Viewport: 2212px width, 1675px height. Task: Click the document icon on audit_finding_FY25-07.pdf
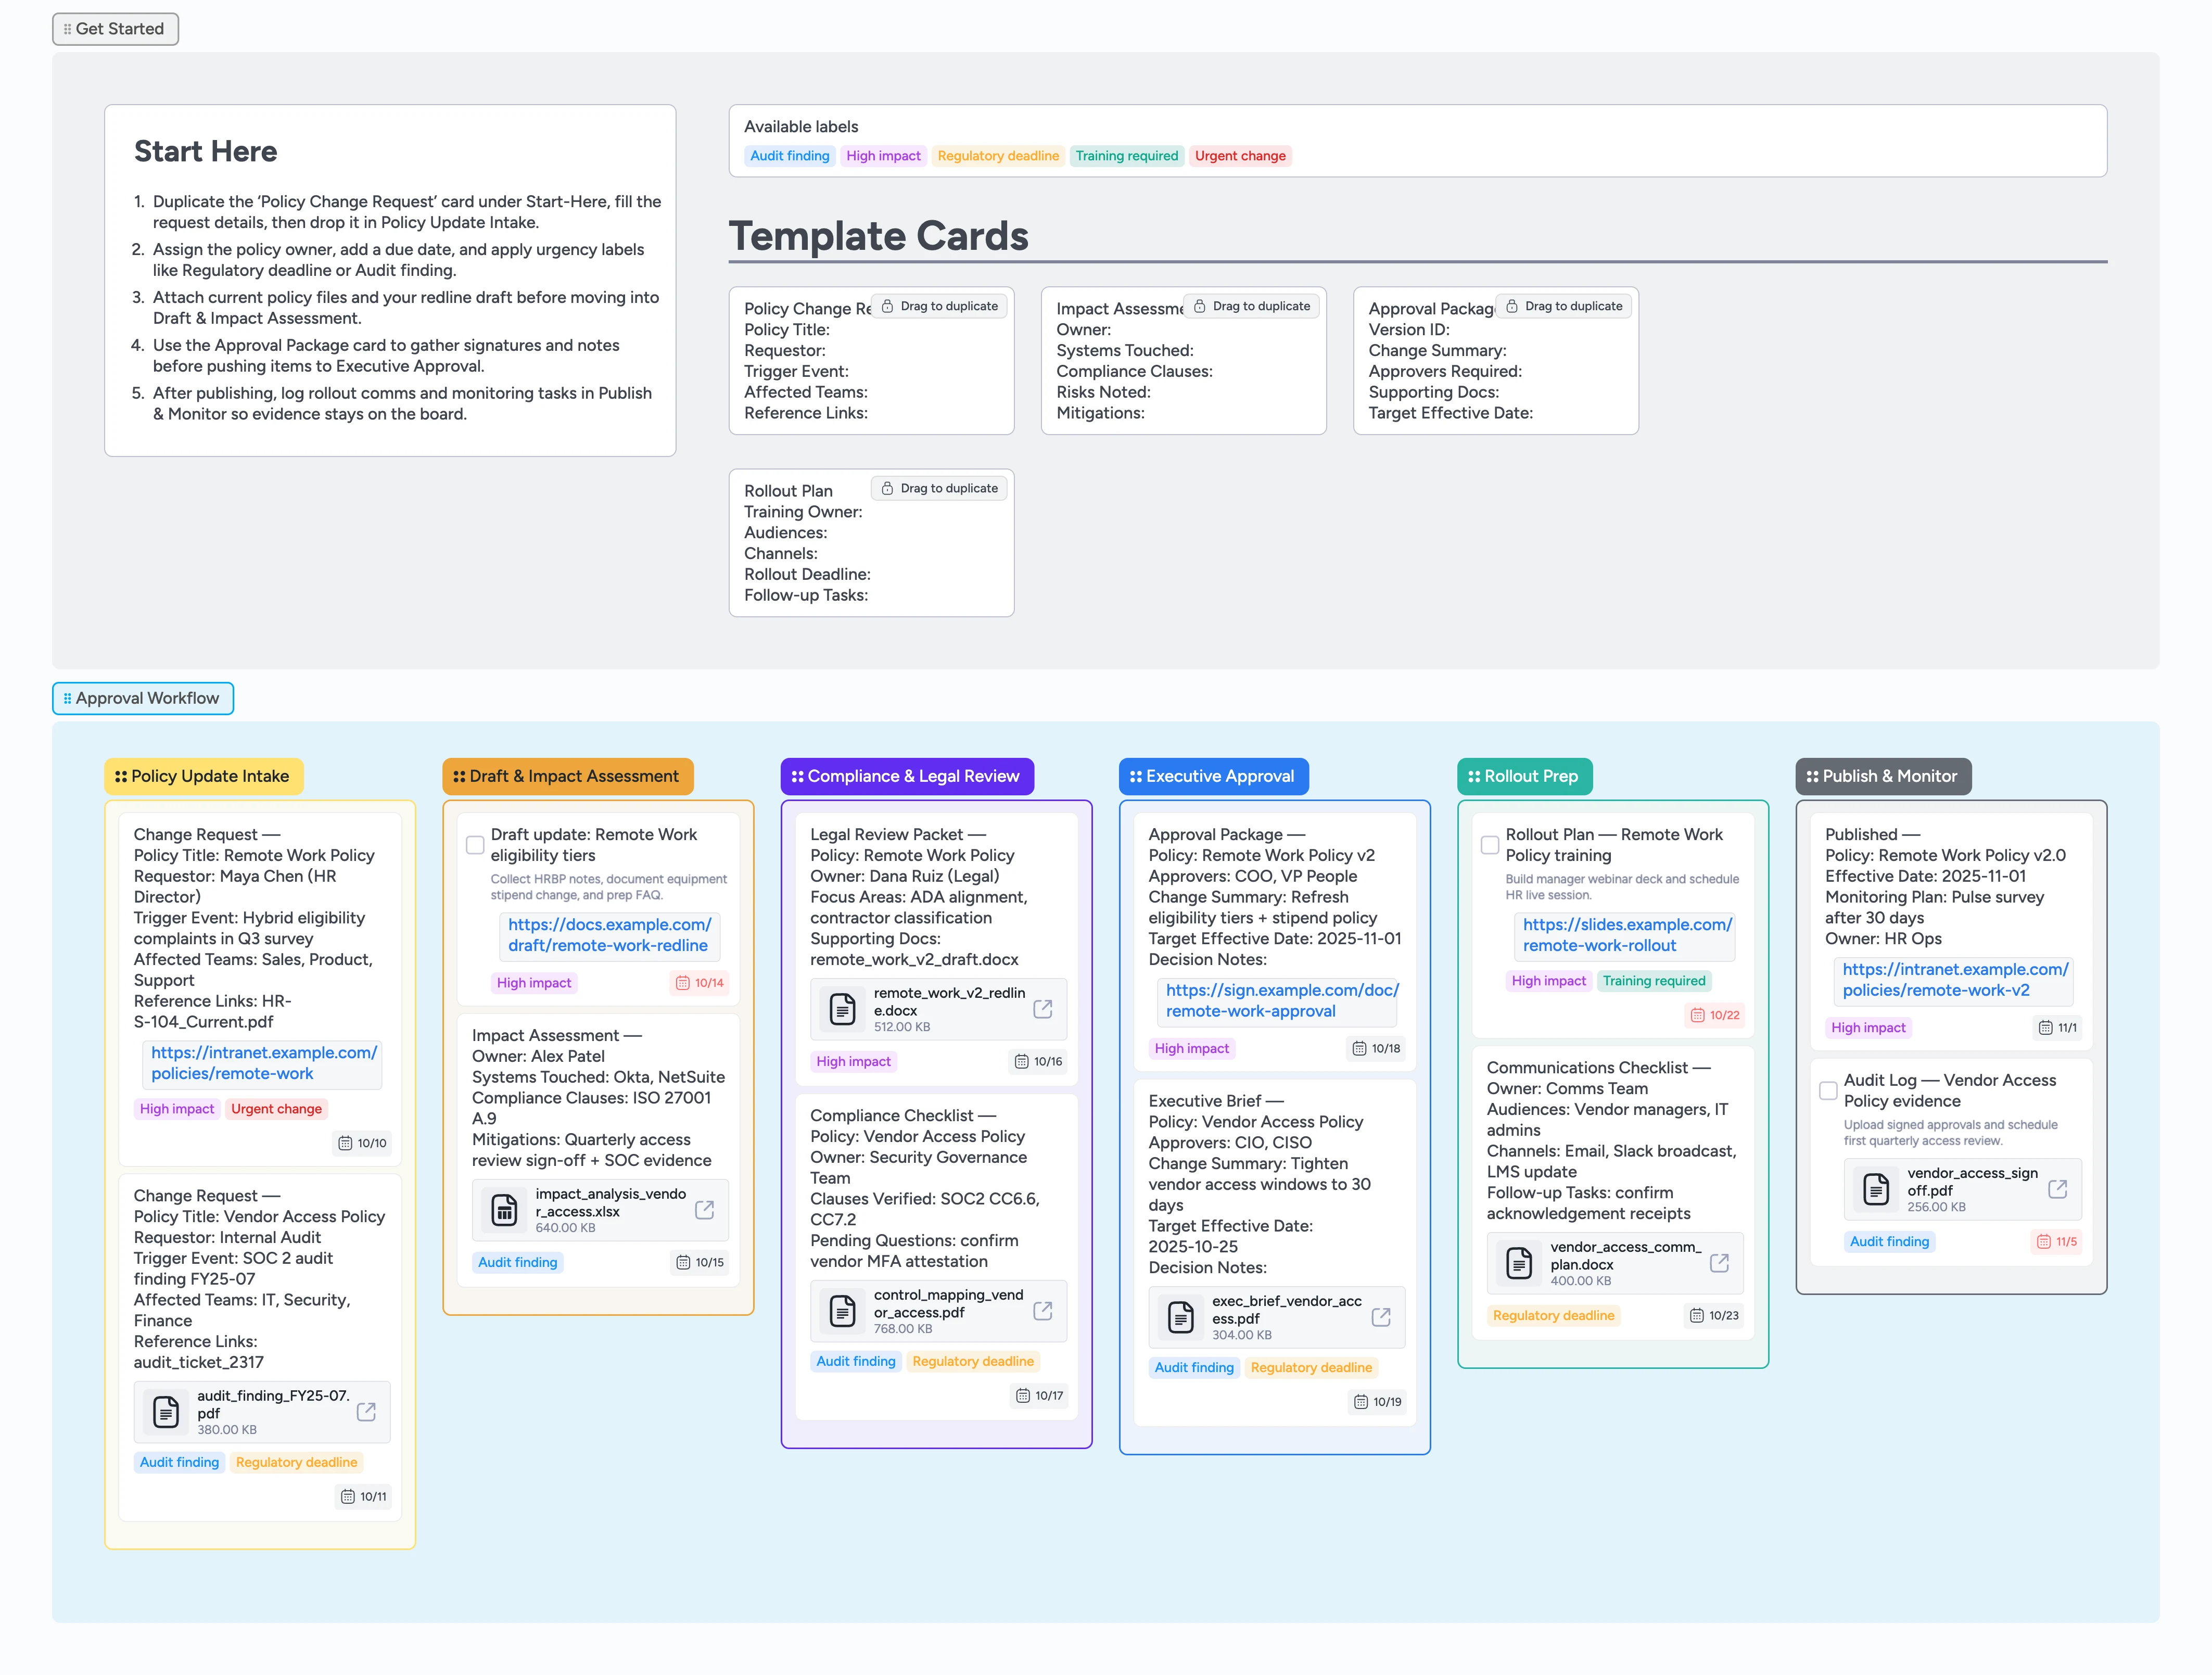(x=166, y=1412)
